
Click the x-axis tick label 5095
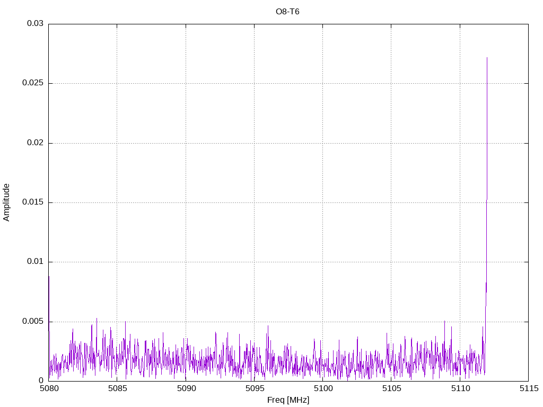point(255,388)
